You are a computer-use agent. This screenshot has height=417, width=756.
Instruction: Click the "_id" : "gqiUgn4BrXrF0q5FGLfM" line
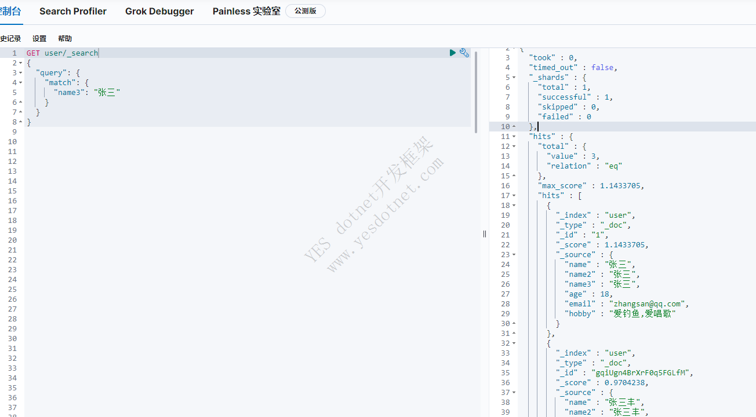[x=625, y=372]
